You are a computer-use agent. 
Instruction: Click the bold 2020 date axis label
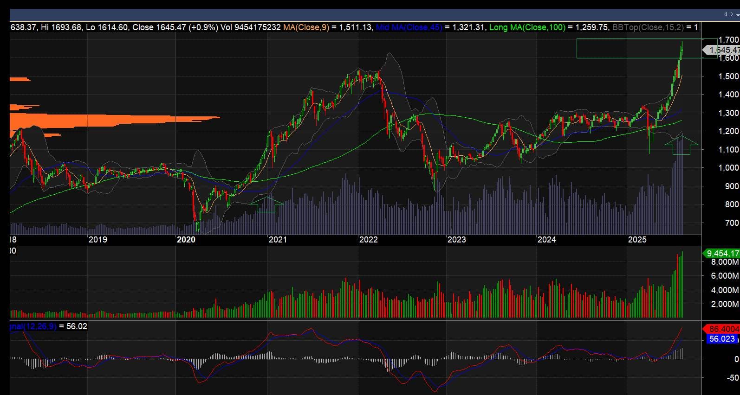click(x=186, y=240)
